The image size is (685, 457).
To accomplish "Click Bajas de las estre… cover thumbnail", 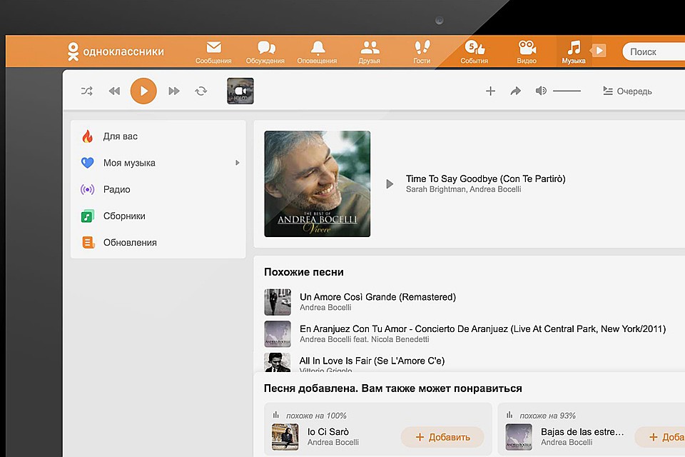I will [519, 437].
